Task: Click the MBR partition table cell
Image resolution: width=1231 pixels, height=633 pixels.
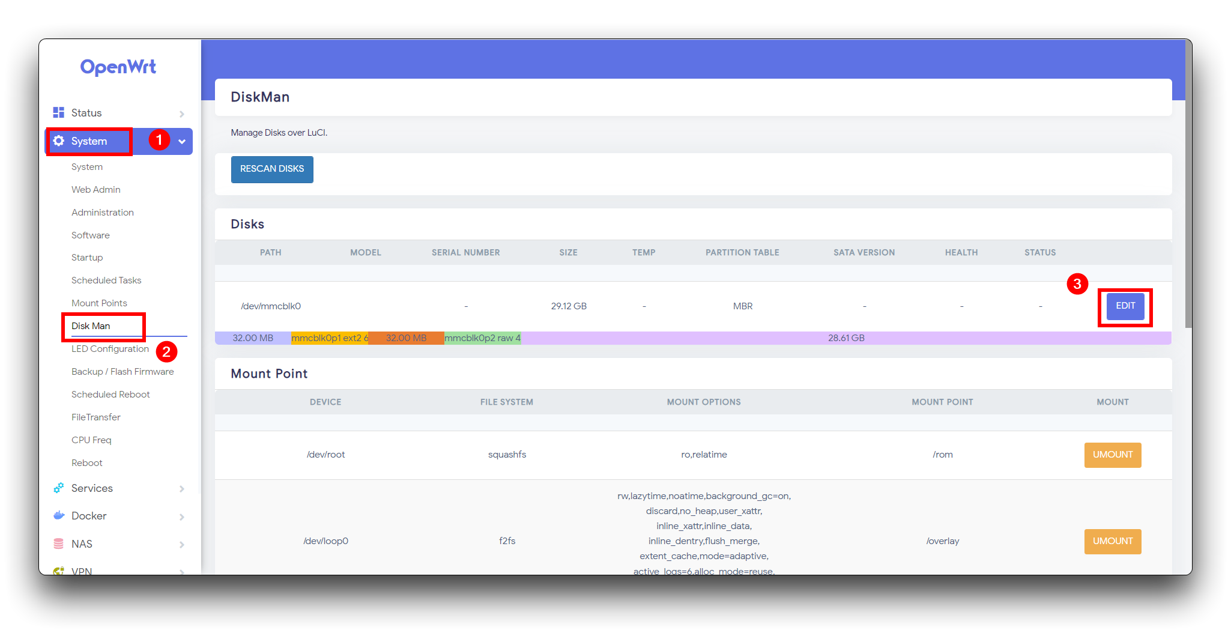Action: 743,306
